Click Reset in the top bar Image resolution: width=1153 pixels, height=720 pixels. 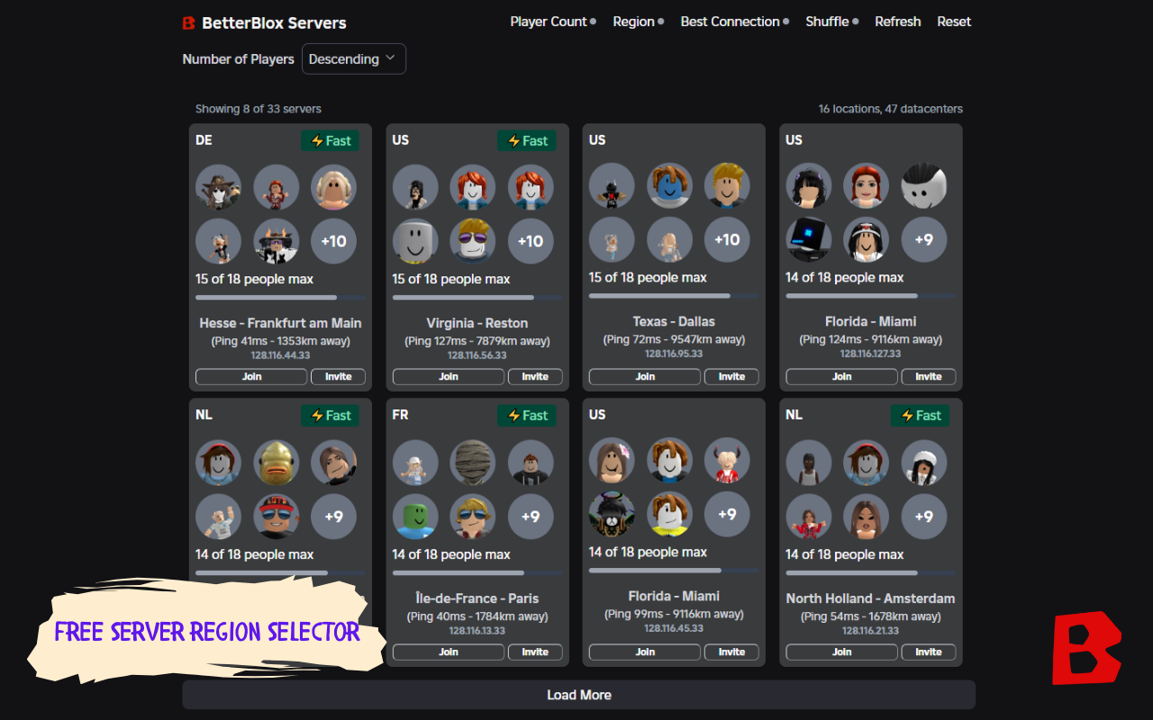click(x=954, y=22)
